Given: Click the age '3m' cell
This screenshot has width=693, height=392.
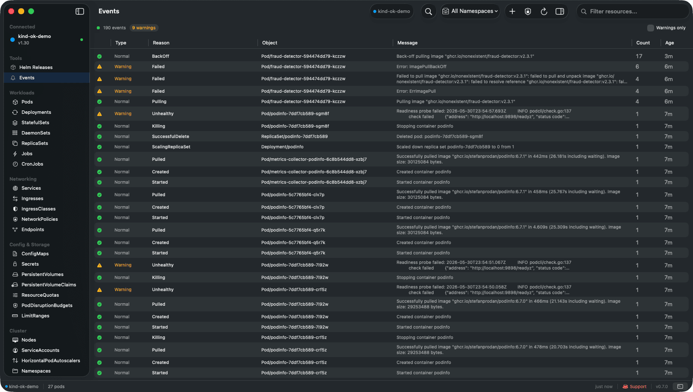Looking at the screenshot, I should (668, 56).
